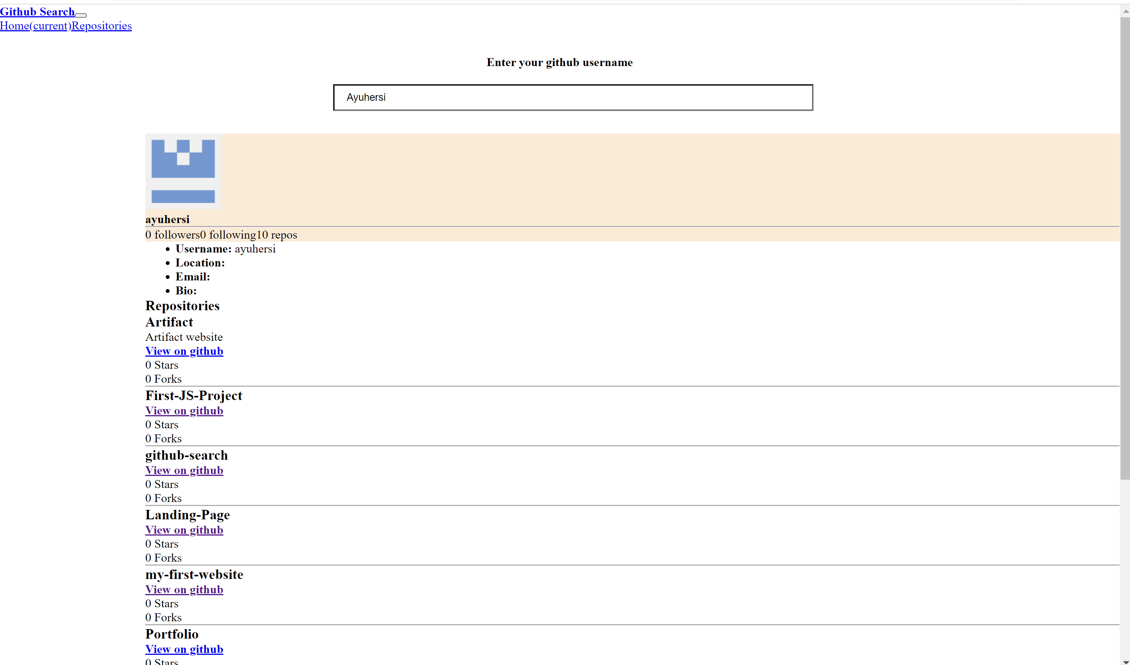Select the text Ayuhersi in the input
The image size is (1130, 665).
(x=366, y=97)
